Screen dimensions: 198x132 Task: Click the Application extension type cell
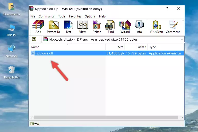(x=165, y=53)
